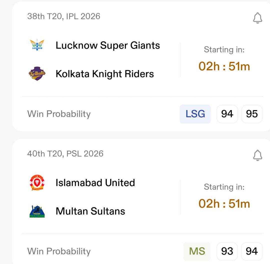
Task: Click the Islamabad United logo
Action: 37,183
